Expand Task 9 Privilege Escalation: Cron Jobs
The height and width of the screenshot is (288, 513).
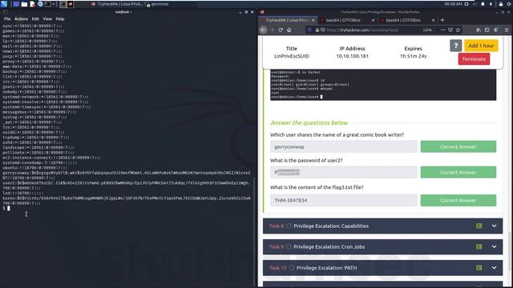382,247
